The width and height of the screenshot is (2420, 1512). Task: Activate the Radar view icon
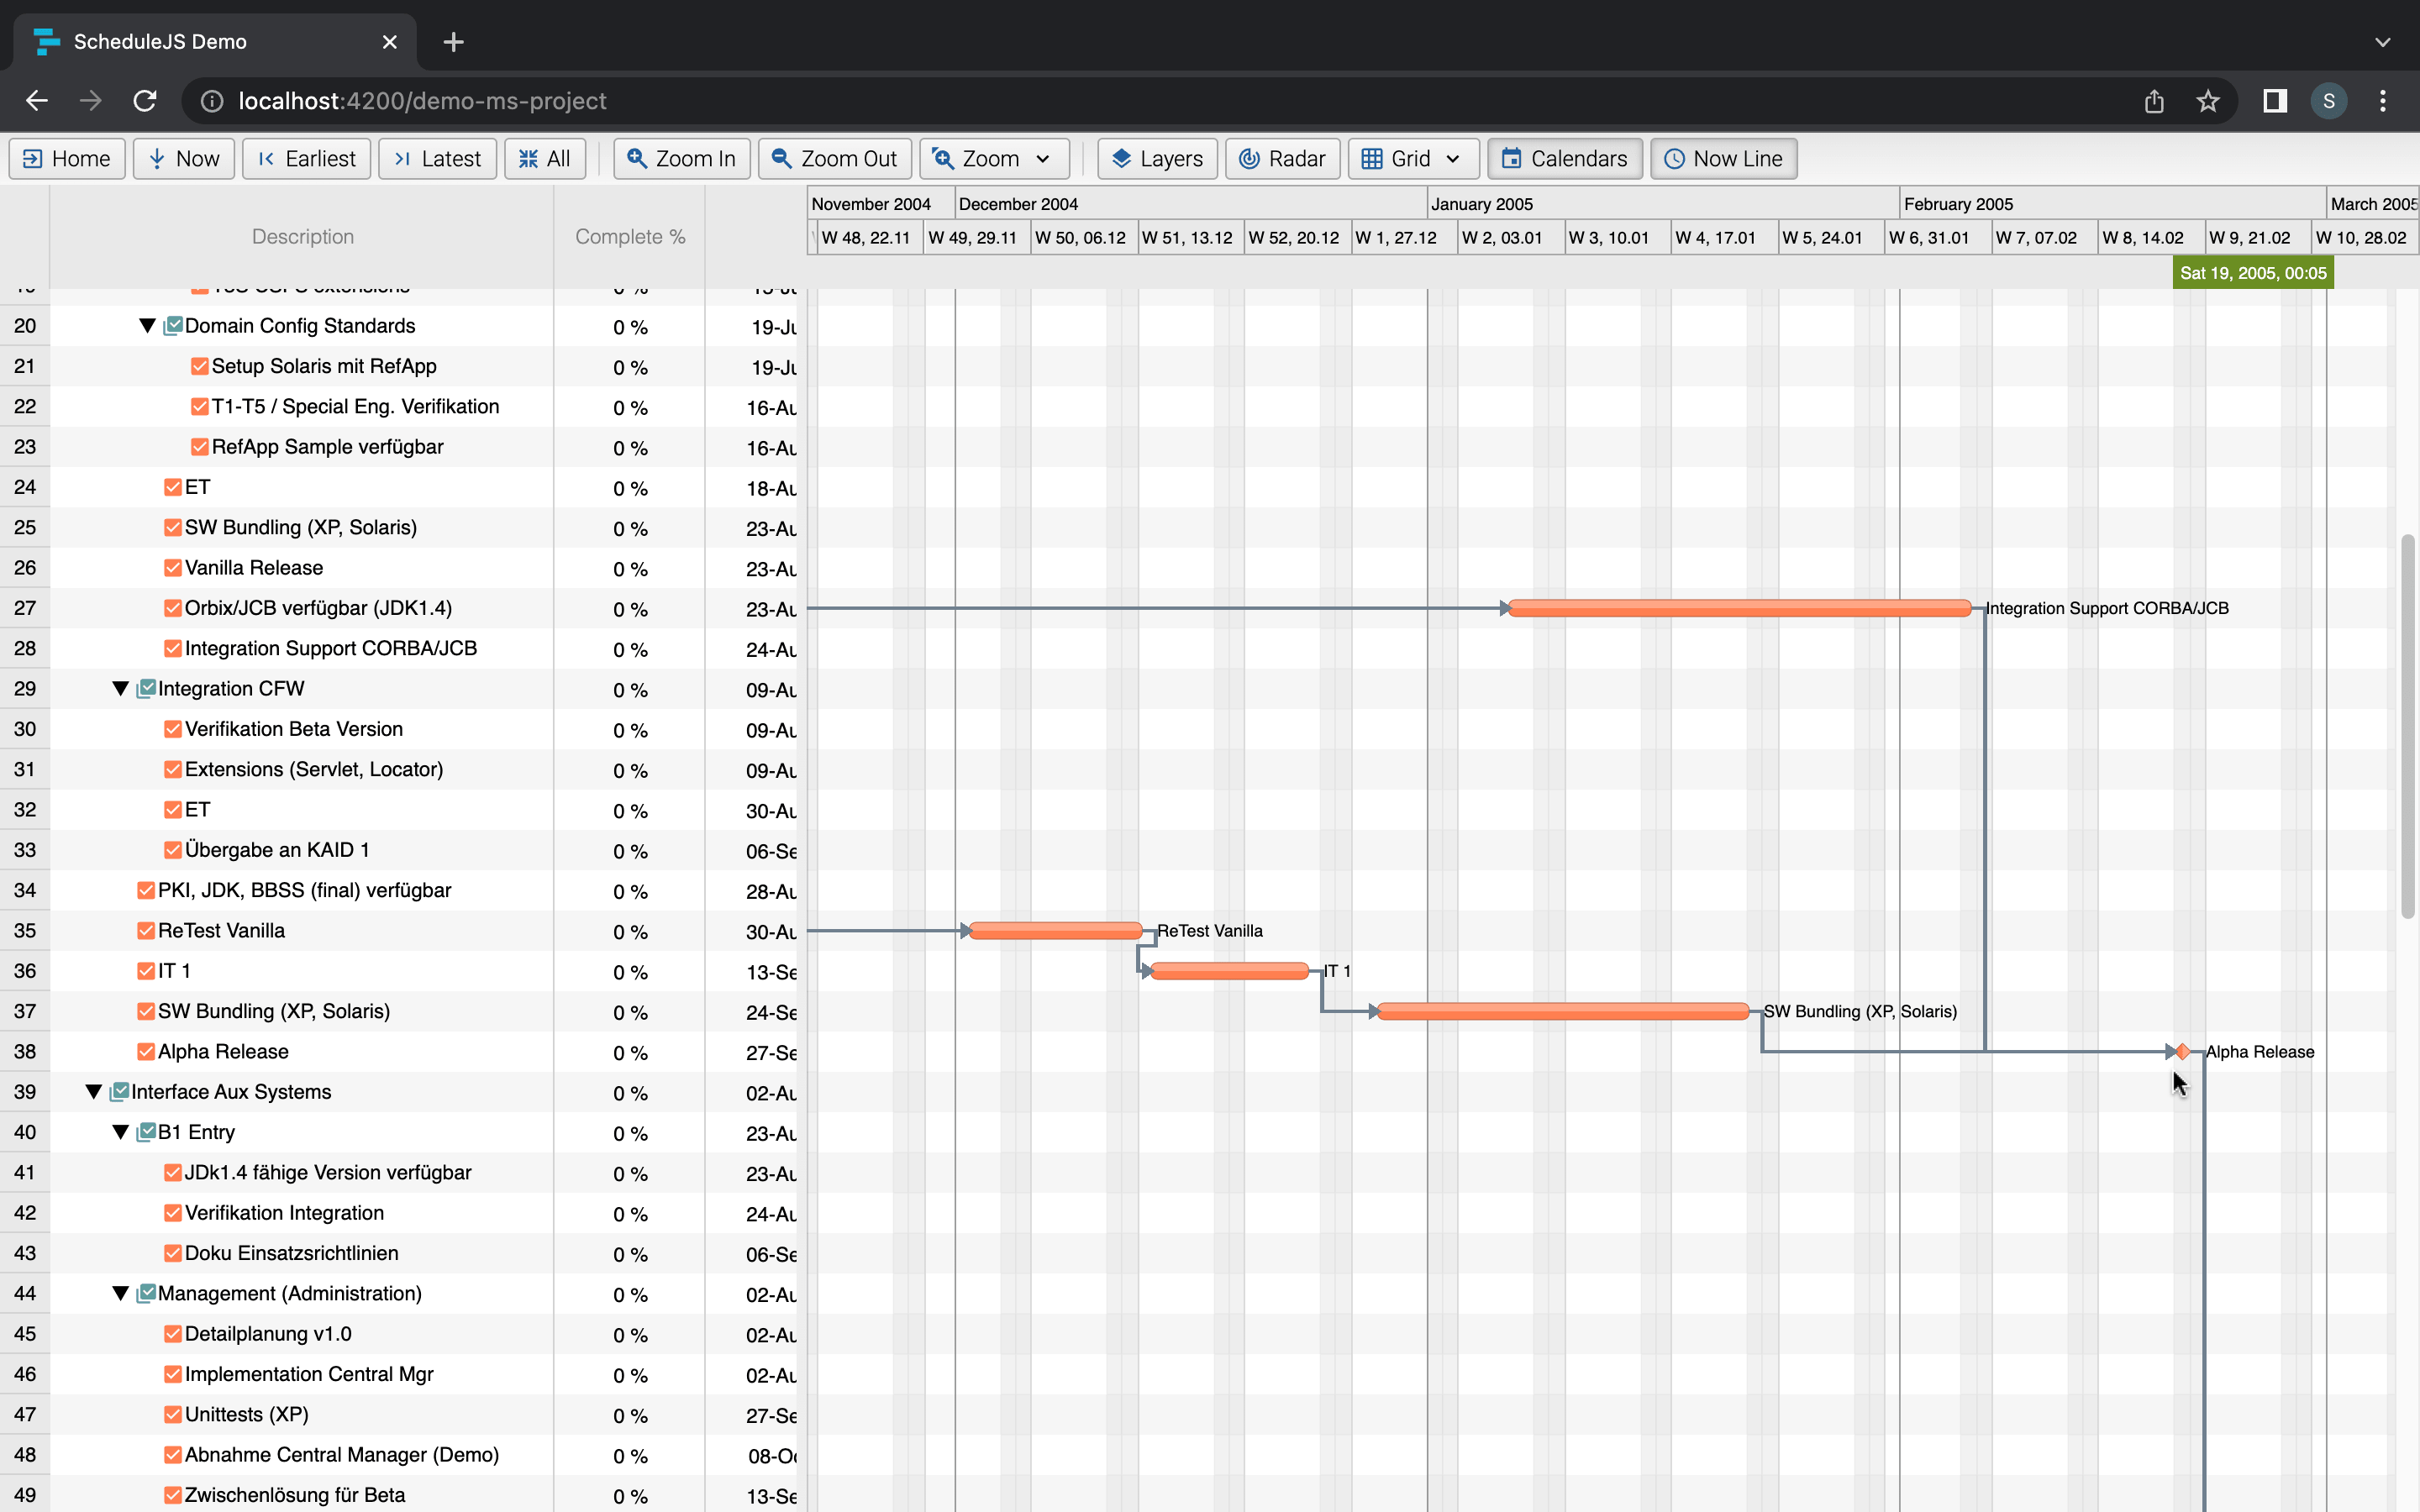[x=1250, y=158]
